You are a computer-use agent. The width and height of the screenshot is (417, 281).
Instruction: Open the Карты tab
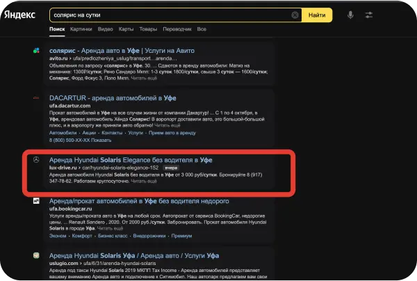[x=126, y=29]
